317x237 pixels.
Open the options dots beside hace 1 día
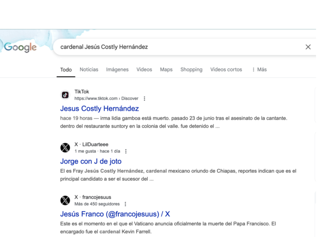click(x=126, y=151)
